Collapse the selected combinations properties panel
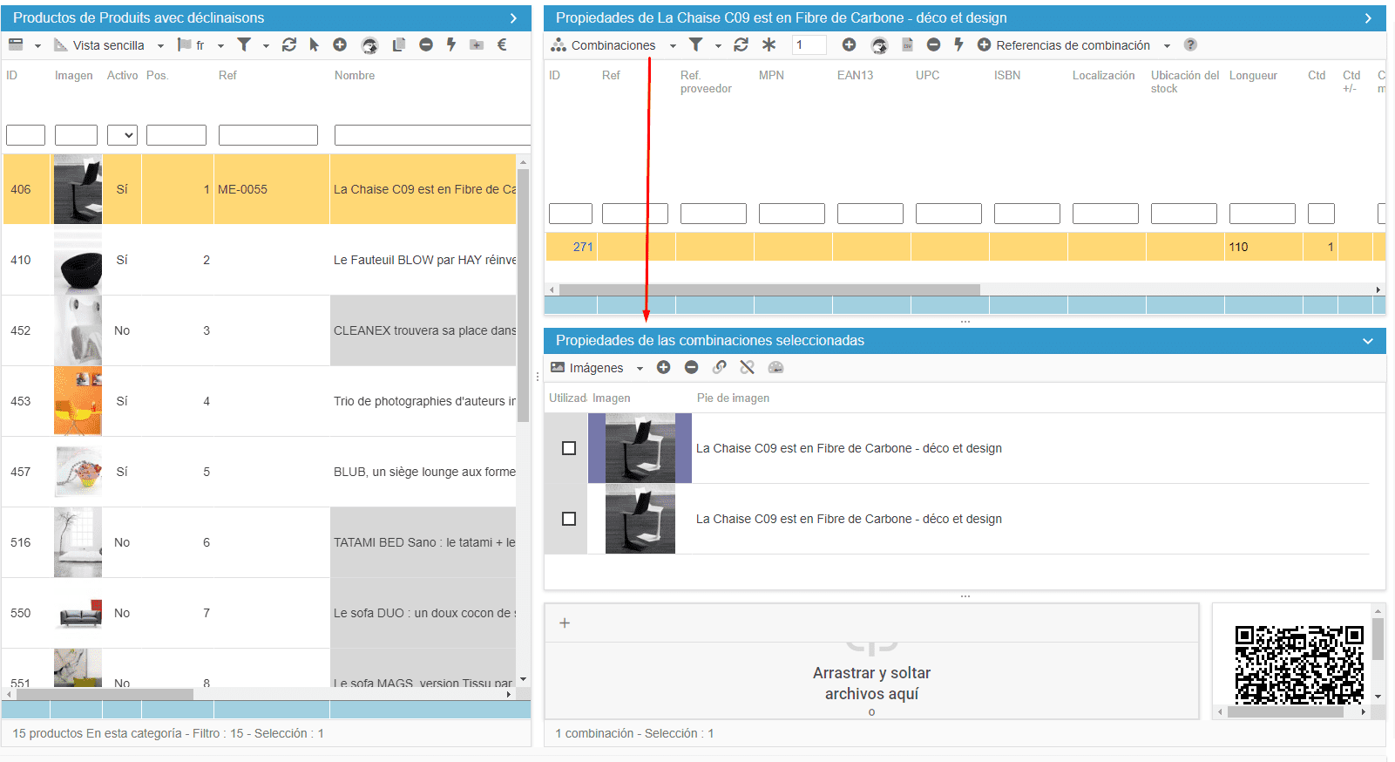1395x762 pixels. 1367,341
